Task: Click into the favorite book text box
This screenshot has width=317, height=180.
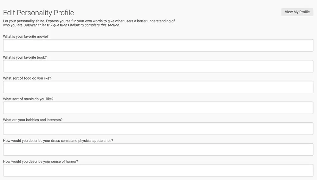Action: 158,66
